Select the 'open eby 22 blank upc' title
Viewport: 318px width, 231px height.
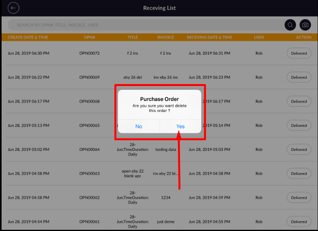(x=133, y=174)
